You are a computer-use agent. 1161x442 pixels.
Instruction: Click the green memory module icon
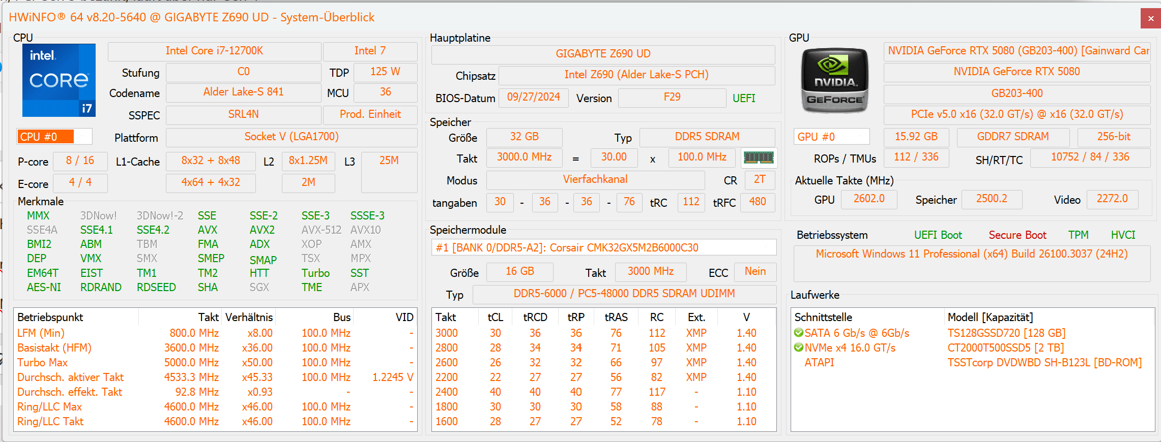coord(759,158)
